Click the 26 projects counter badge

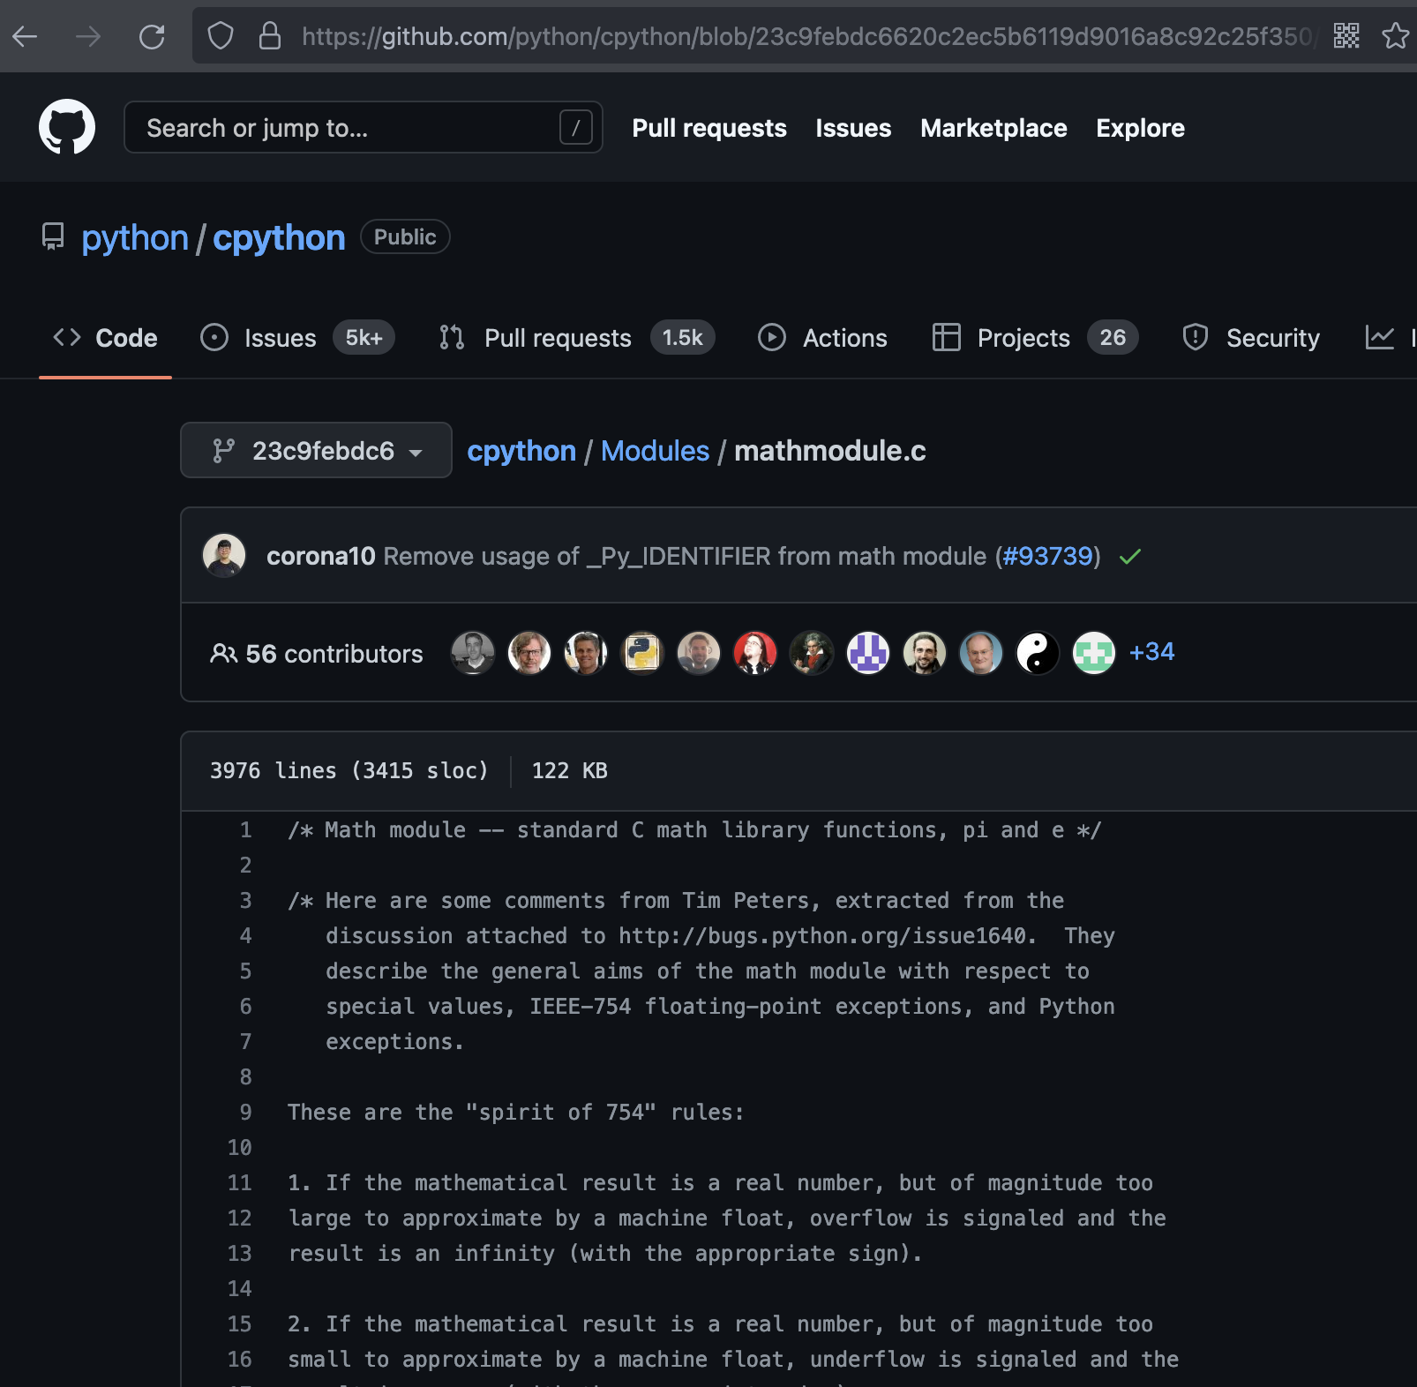(1113, 338)
